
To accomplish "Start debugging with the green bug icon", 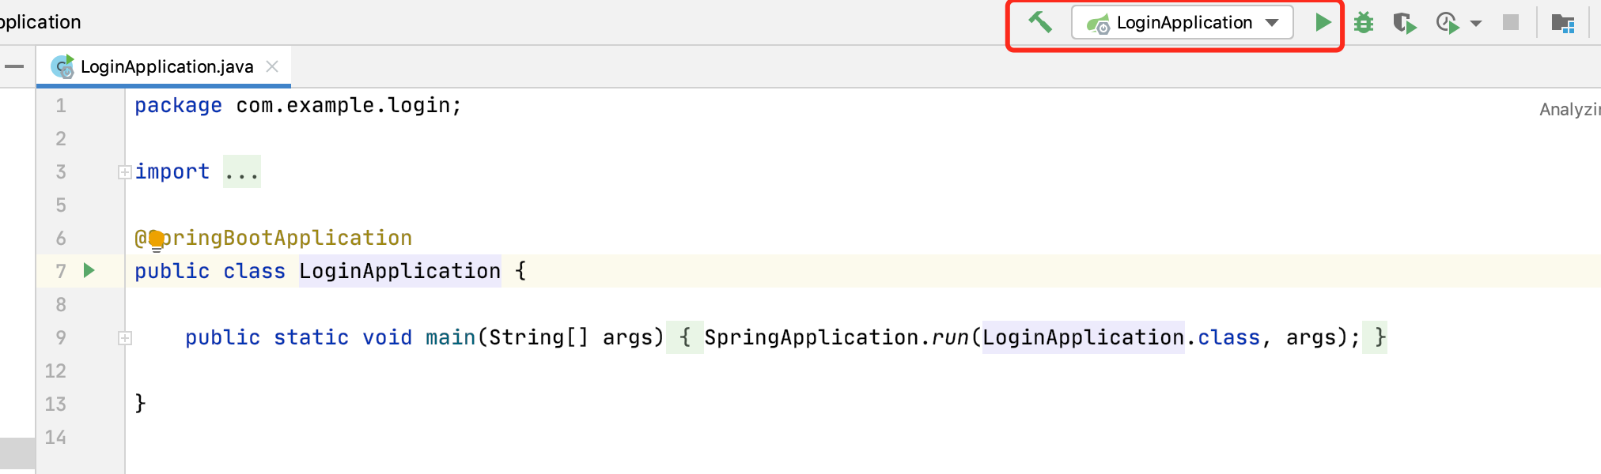I will [x=1364, y=23].
